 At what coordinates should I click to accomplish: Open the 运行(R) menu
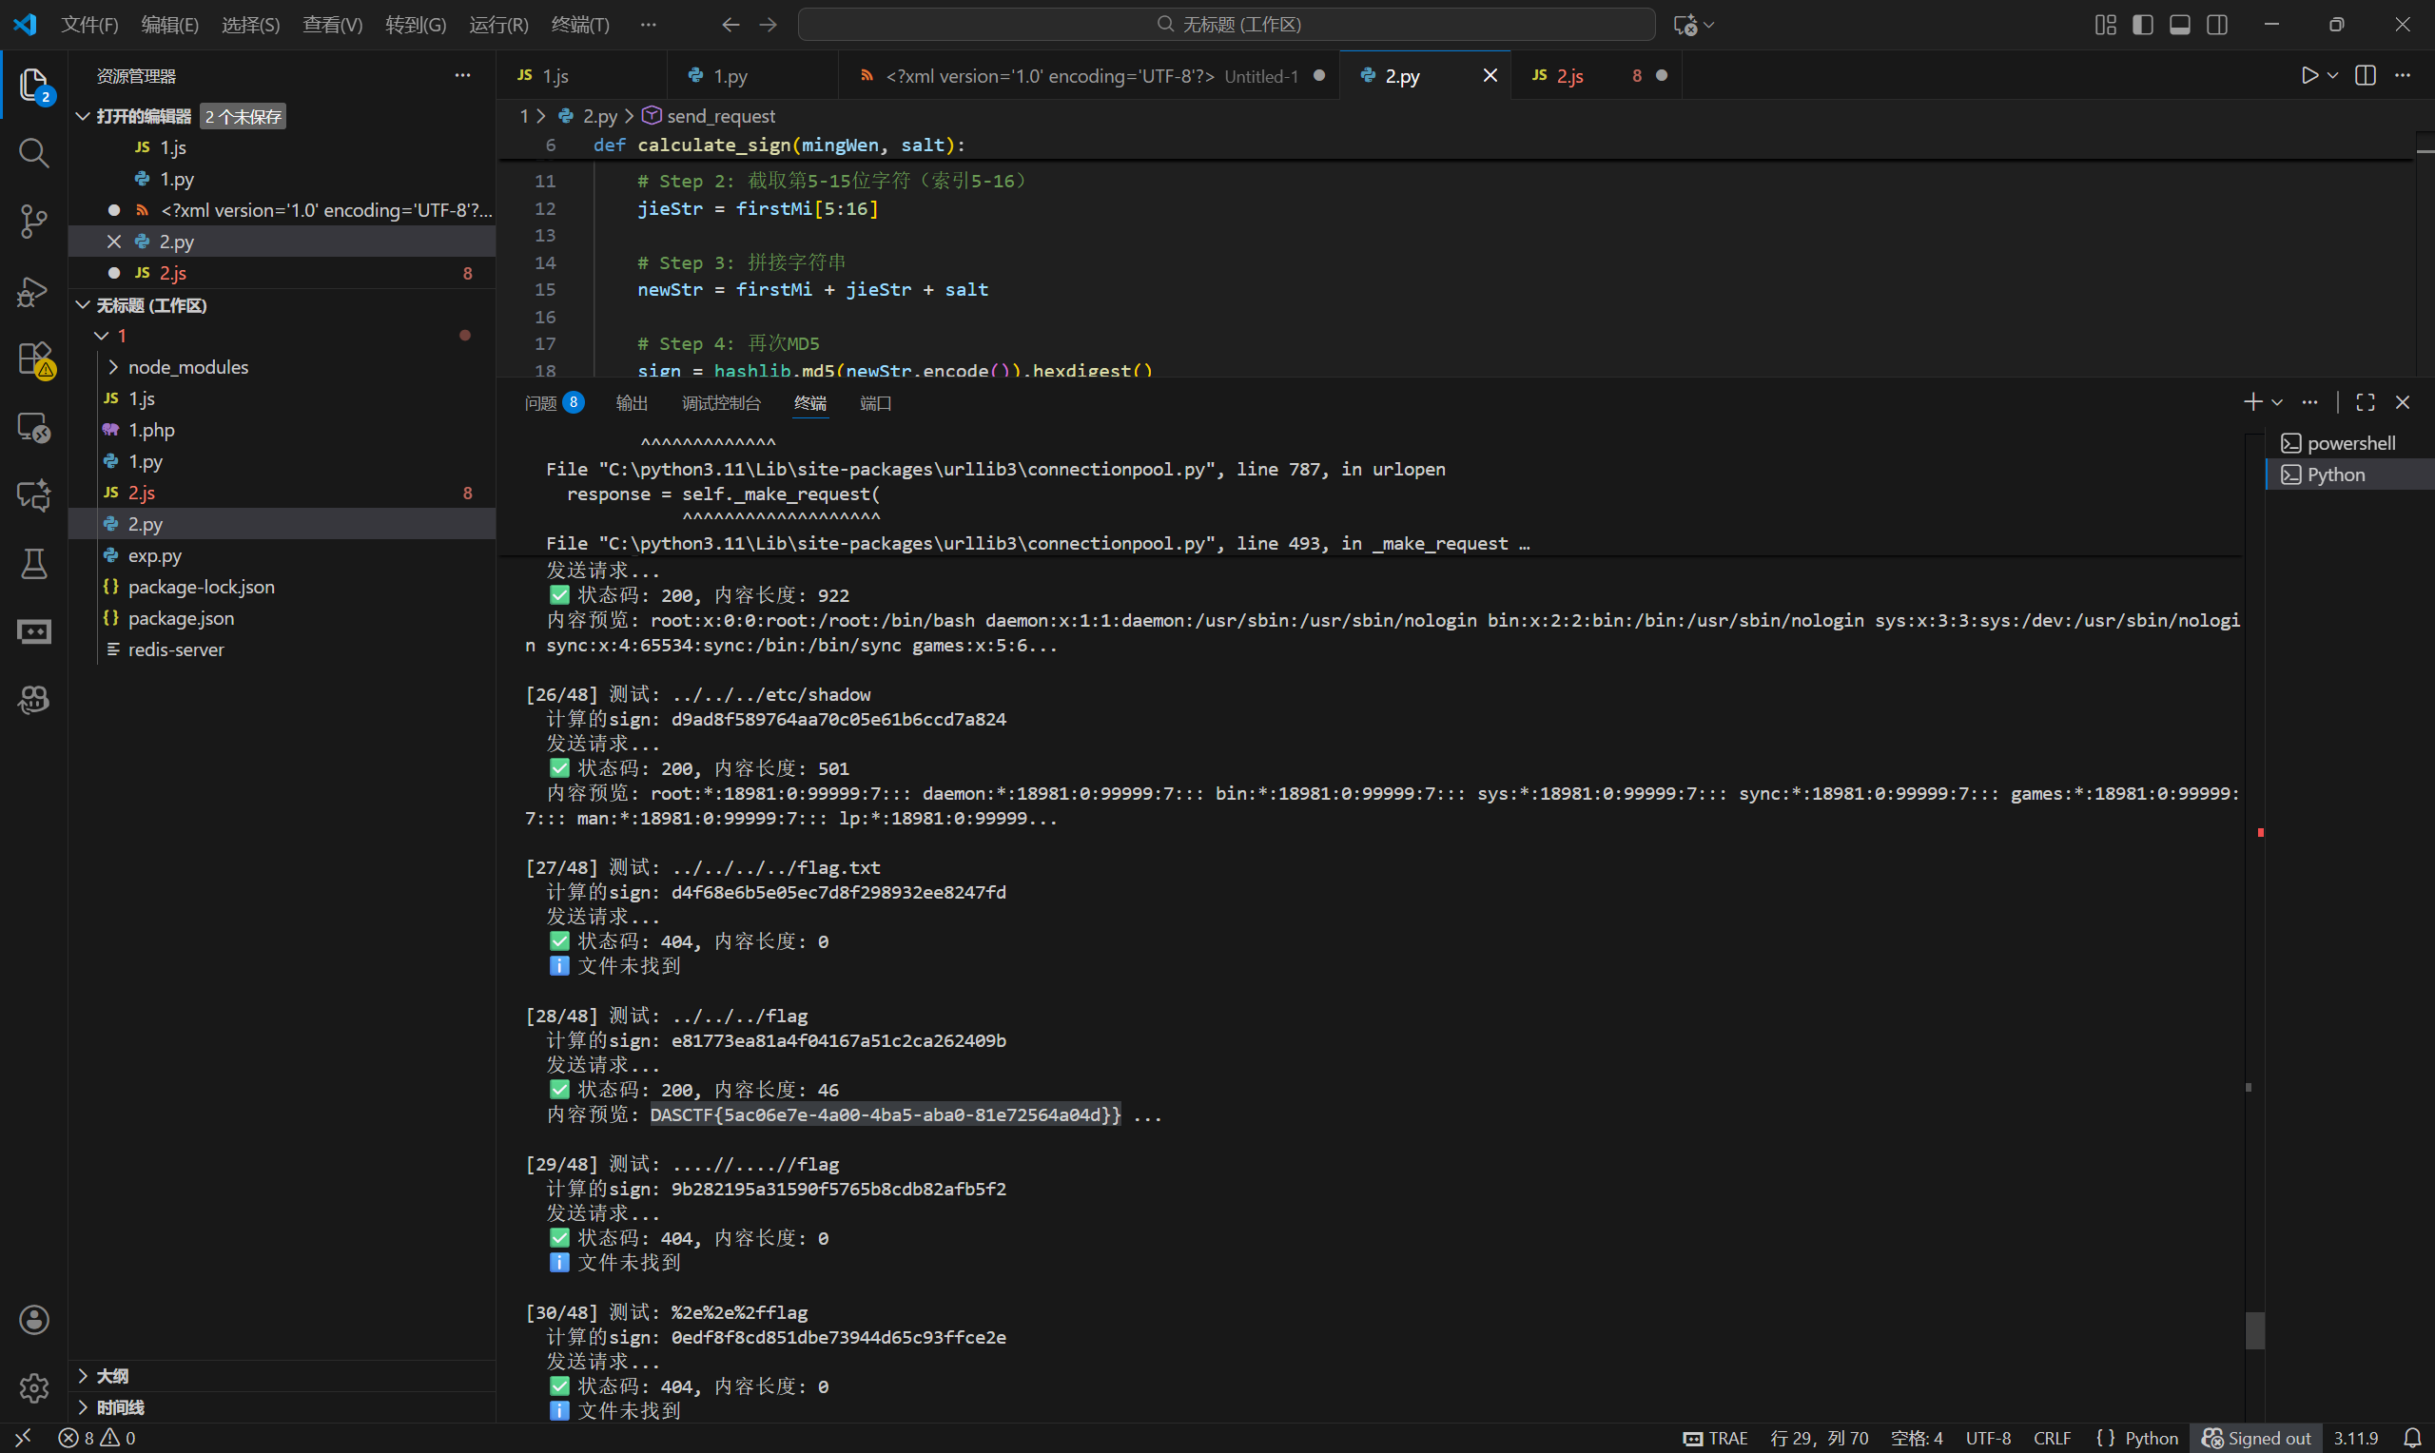(x=498, y=25)
